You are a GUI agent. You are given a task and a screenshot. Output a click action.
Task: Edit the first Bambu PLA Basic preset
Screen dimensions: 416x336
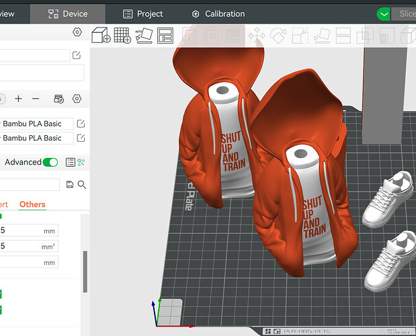click(x=81, y=124)
